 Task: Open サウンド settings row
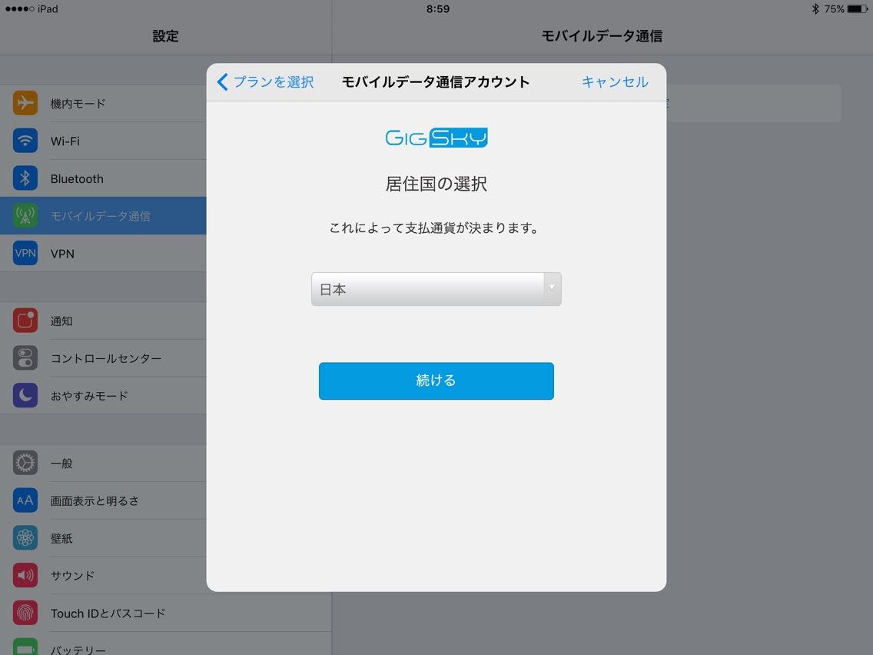[x=103, y=575]
